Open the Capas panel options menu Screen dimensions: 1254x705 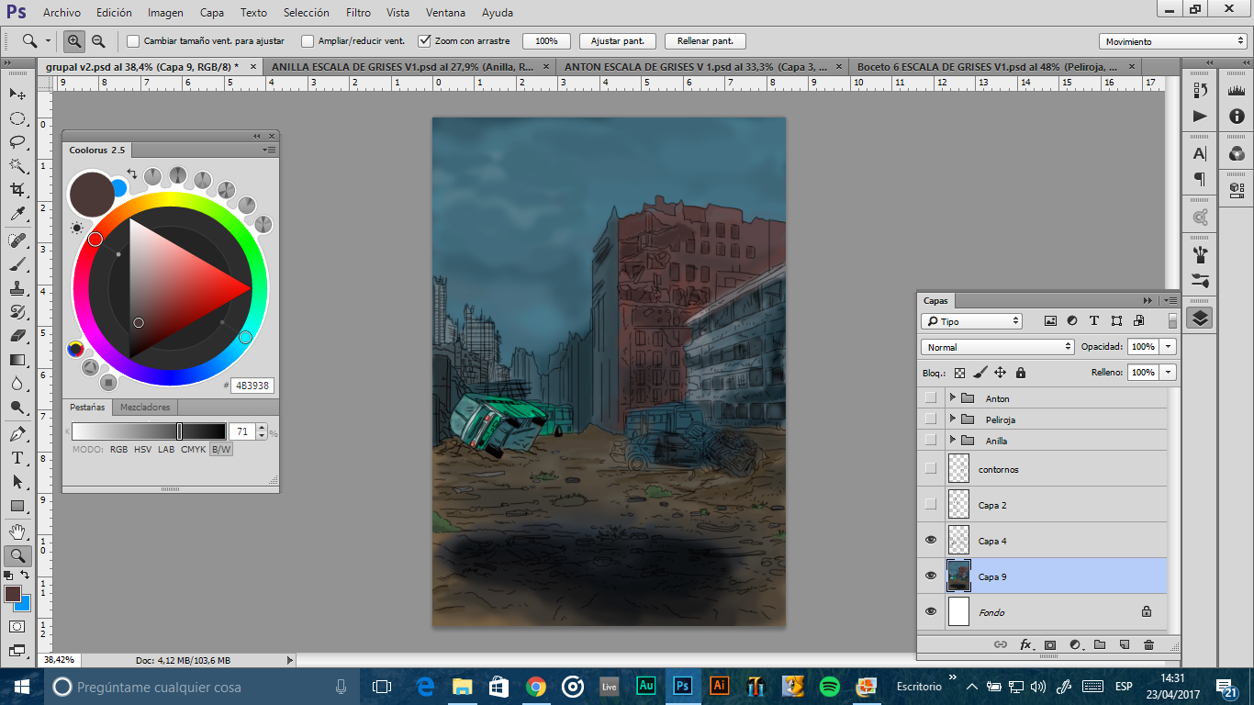point(1169,300)
